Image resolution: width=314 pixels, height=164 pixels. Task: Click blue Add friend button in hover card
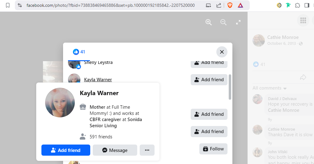[x=66, y=150]
